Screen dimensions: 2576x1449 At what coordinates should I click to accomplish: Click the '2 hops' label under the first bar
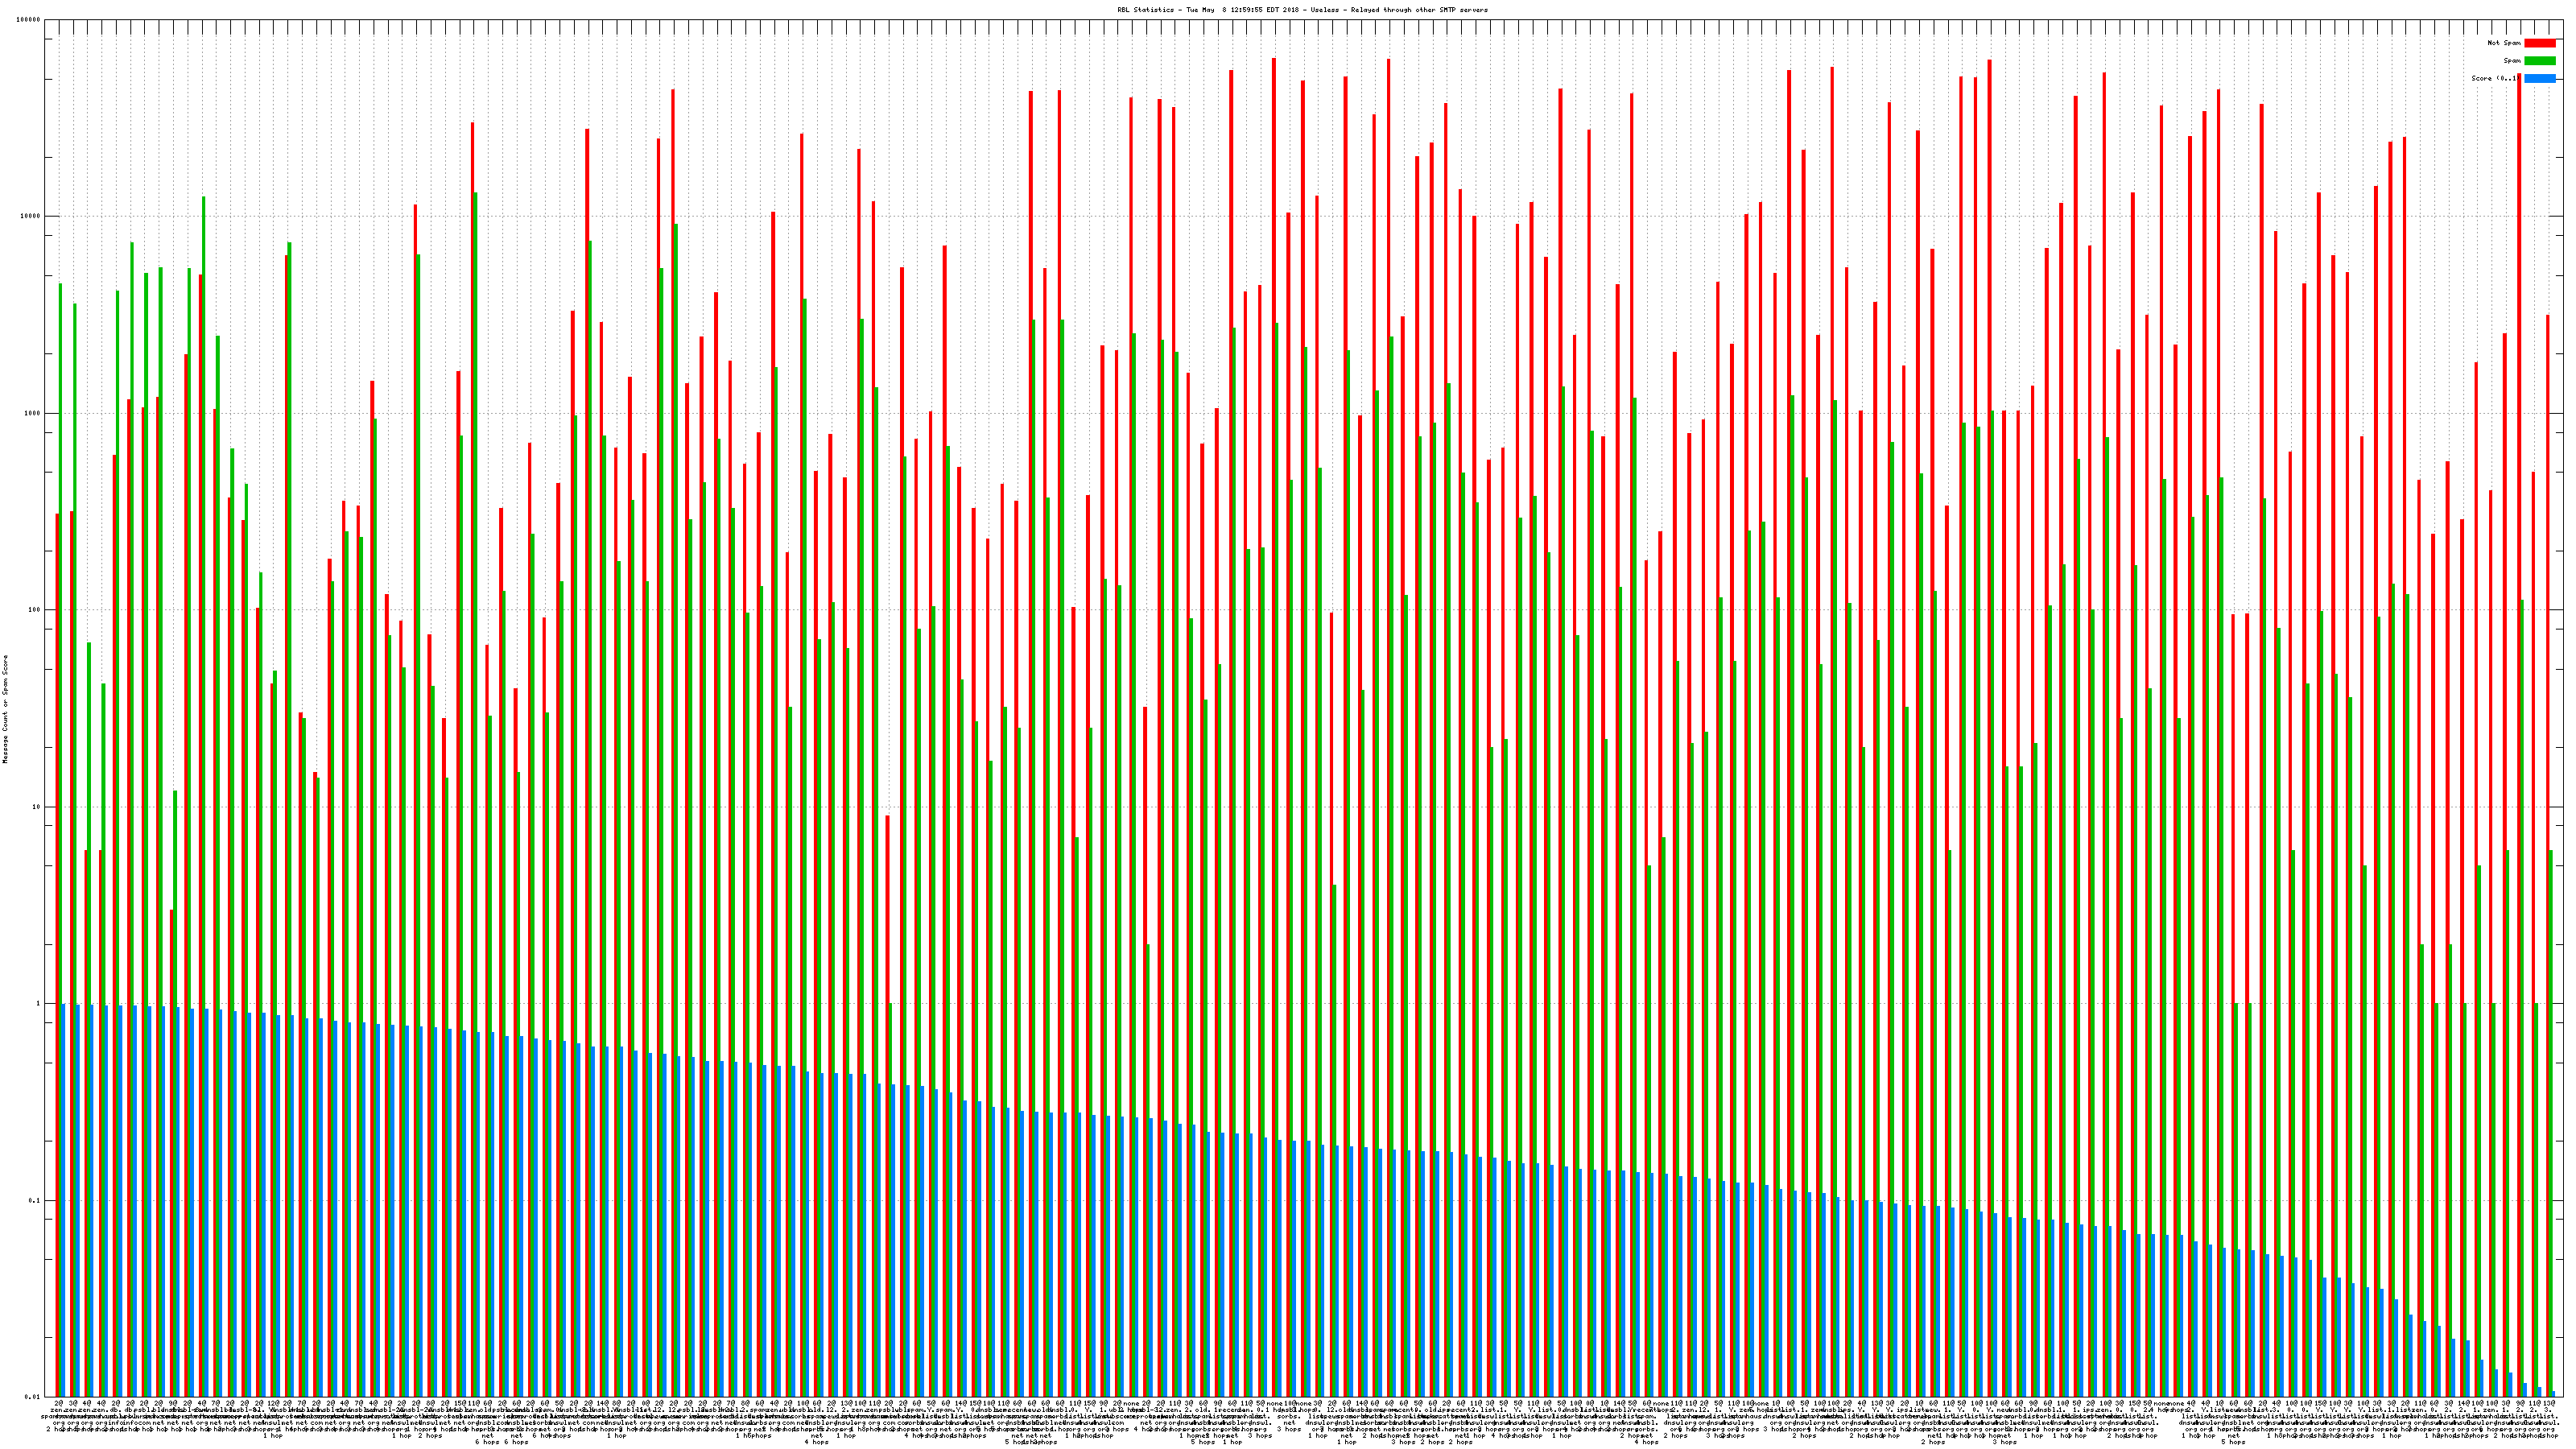coord(57,1428)
